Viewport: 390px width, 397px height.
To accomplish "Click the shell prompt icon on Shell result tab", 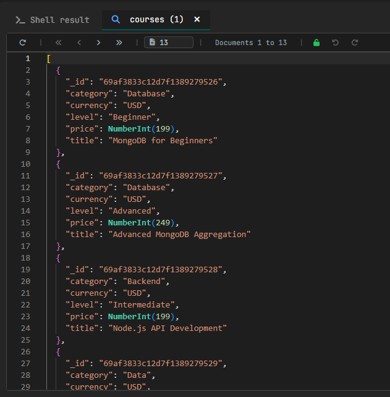I will 20,20.
